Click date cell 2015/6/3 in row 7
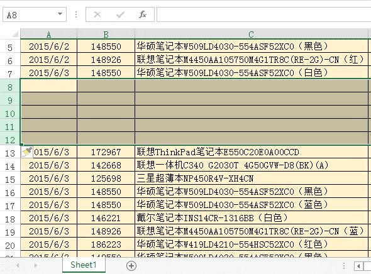371x274 pixels. [x=49, y=72]
